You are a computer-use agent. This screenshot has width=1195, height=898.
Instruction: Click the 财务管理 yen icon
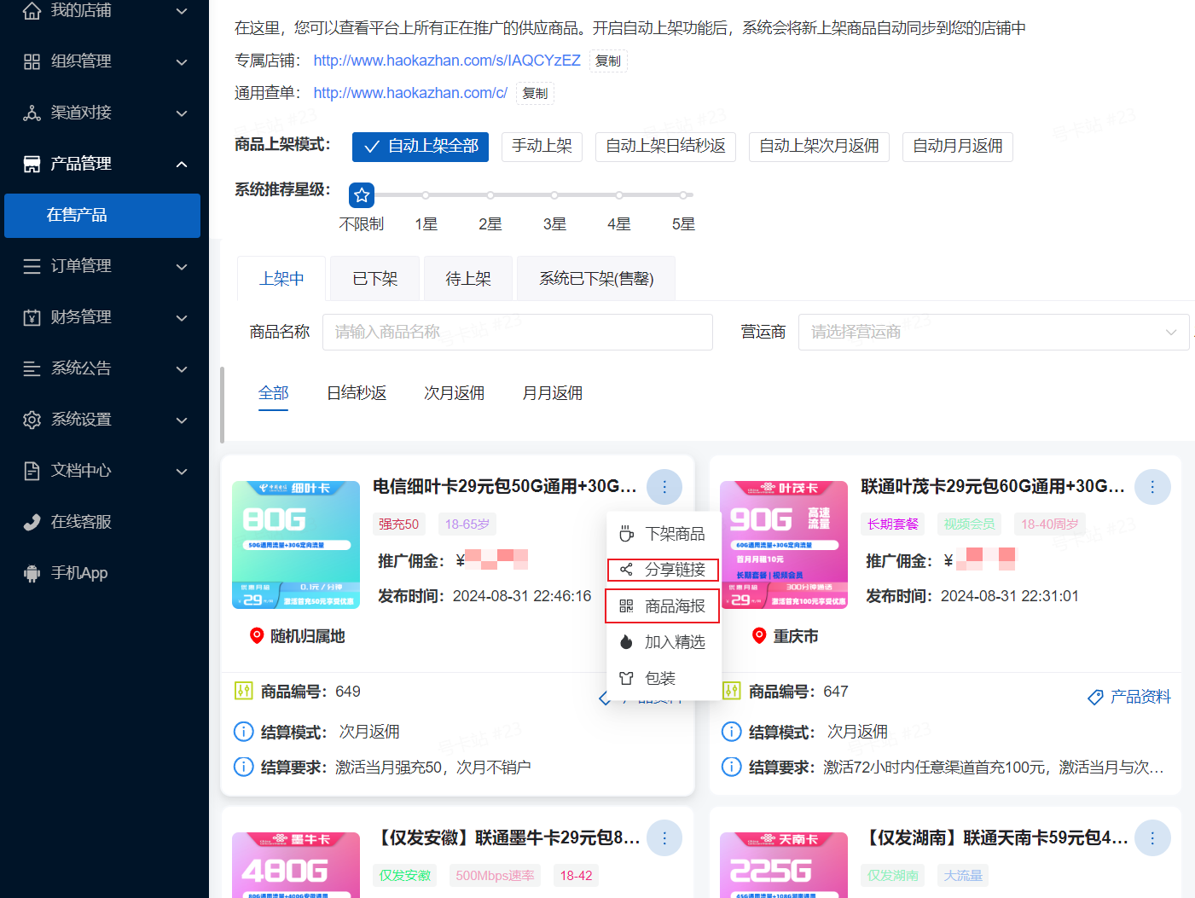[32, 317]
